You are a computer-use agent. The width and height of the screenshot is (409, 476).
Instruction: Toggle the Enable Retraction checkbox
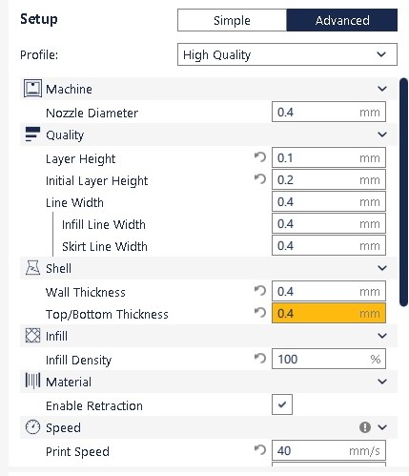pyautogui.click(x=282, y=404)
